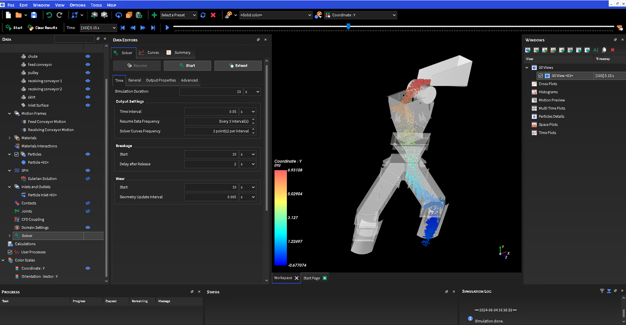
Task: Open the Motion Preview window icon
Action: tap(534, 100)
